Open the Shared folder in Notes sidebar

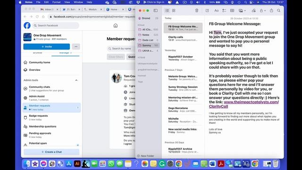tap(148, 18)
